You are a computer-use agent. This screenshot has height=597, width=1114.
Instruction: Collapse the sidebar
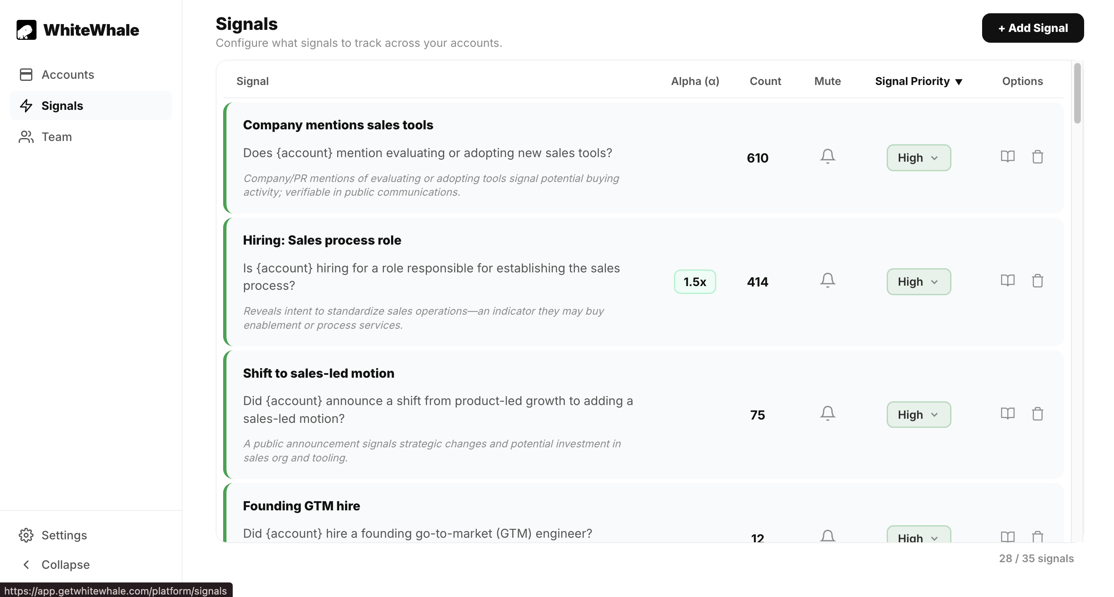tap(91, 564)
